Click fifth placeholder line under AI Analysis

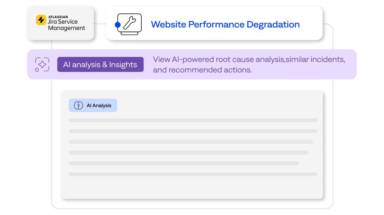tap(184, 163)
